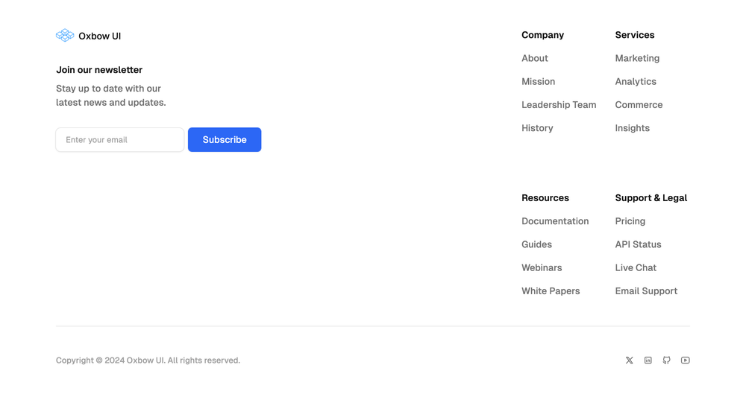Screen dimensions: 746x394
Task: Check the API Status link
Action: tap(638, 245)
